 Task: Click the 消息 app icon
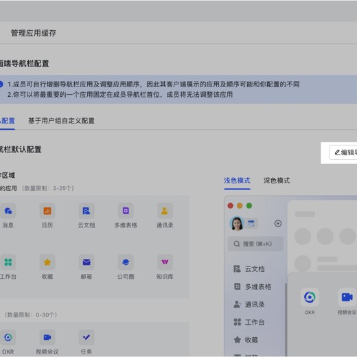click(x=8, y=211)
